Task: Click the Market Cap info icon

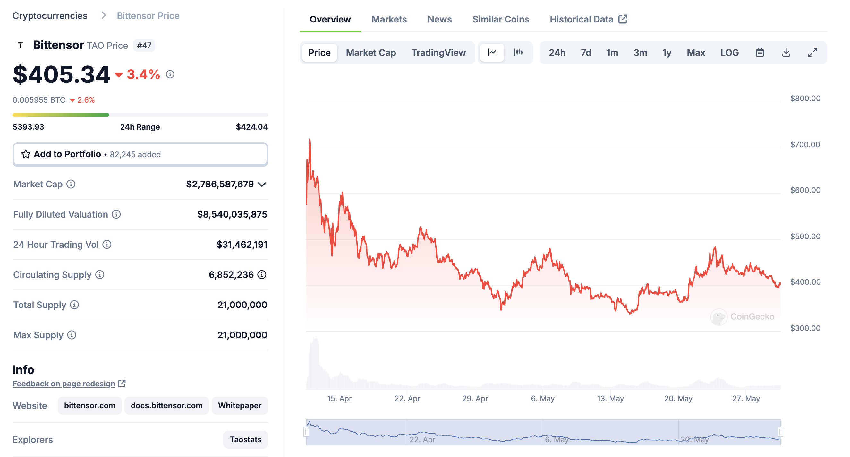Action: point(71,185)
